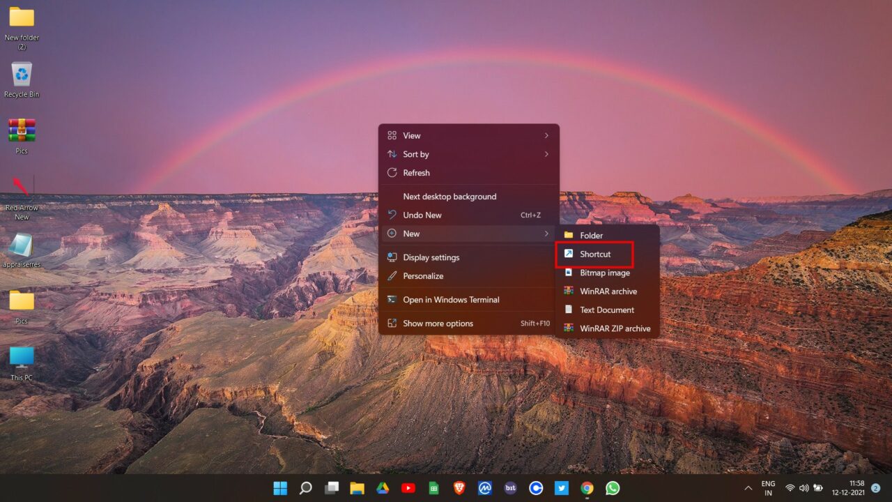Image resolution: width=892 pixels, height=502 pixels.
Task: Select the Red Arrow New desktop file
Action: [22, 199]
